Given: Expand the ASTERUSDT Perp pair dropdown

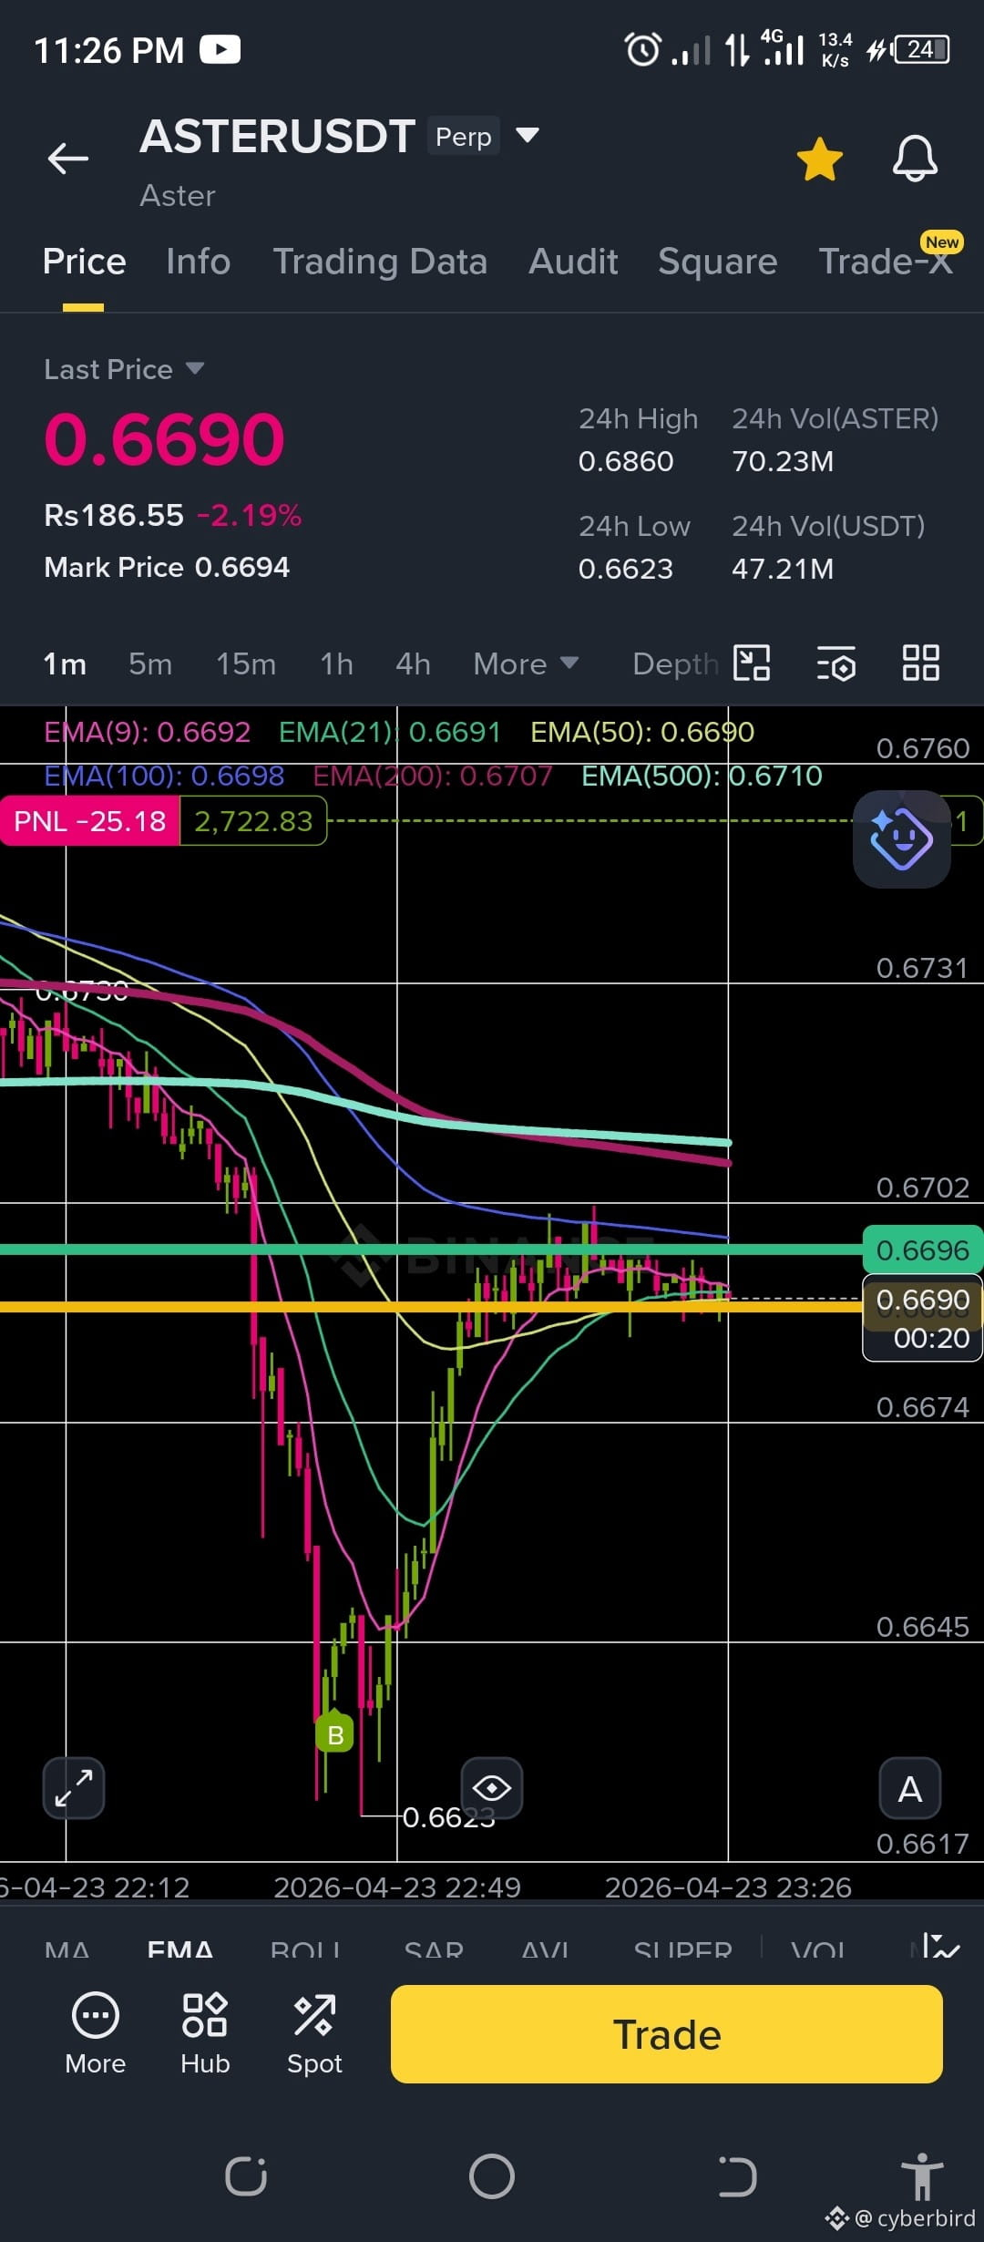Looking at the screenshot, I should click(x=527, y=136).
